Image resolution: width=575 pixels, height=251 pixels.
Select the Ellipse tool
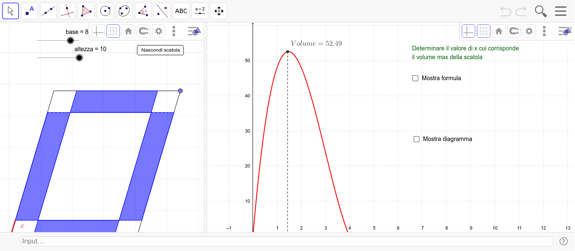pyautogui.click(x=124, y=11)
